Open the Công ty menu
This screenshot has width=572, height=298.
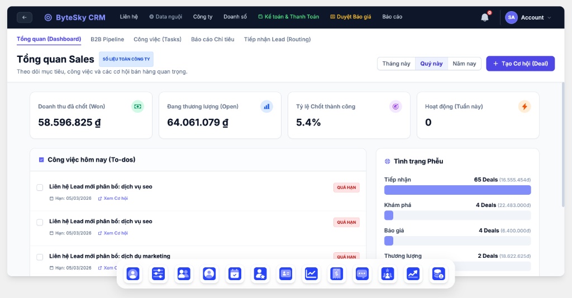(203, 17)
